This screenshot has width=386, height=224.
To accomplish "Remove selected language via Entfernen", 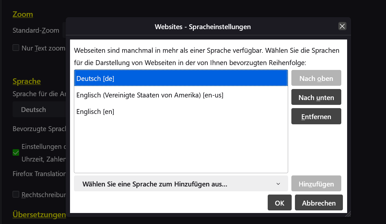I will point(316,117).
